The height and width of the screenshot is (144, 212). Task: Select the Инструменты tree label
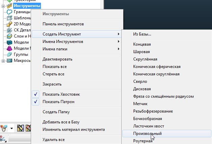(27, 6)
